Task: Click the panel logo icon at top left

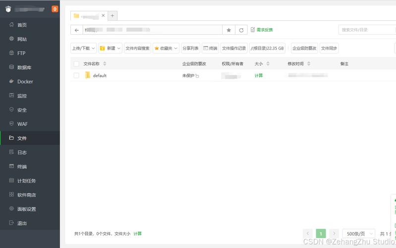Action: coord(8,9)
